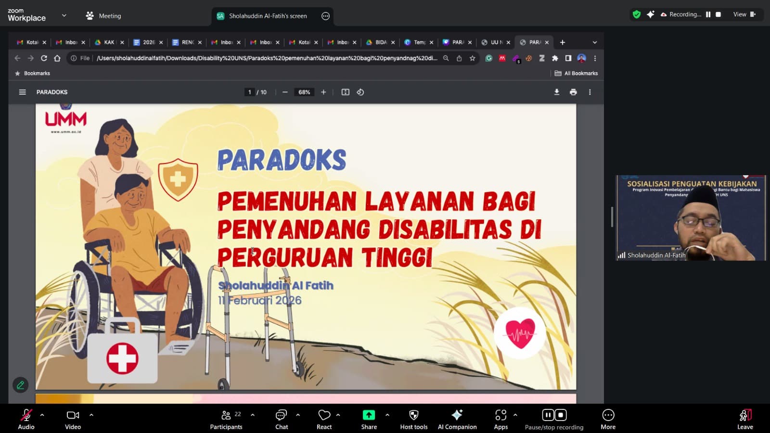The height and width of the screenshot is (433, 770).
Task: Unmute microphone with Audio button
Action: 26,419
